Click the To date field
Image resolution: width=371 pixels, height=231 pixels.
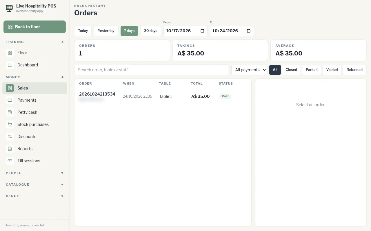pyautogui.click(x=232, y=31)
